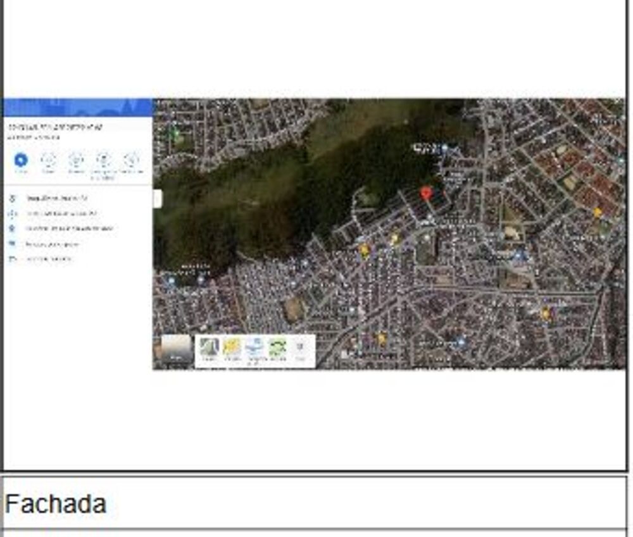Click the last info row in side panel
The height and width of the screenshot is (537, 633).
pyautogui.click(x=49, y=259)
